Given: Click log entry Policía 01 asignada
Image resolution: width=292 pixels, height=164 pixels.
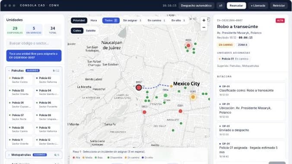Looking at the screenshot, I should tap(251, 150).
